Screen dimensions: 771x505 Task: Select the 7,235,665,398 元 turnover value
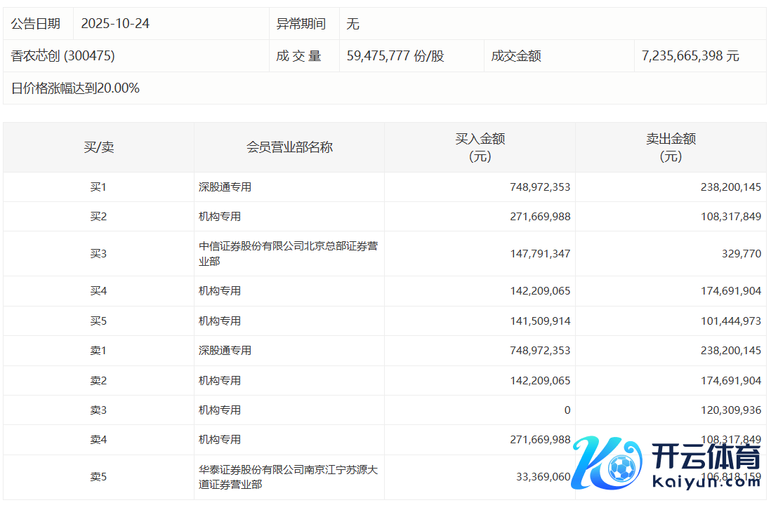pyautogui.click(x=690, y=56)
